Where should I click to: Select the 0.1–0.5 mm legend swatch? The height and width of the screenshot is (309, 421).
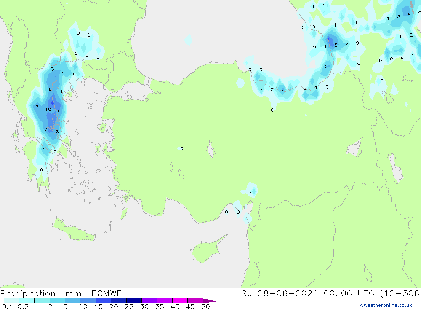pos(11,301)
